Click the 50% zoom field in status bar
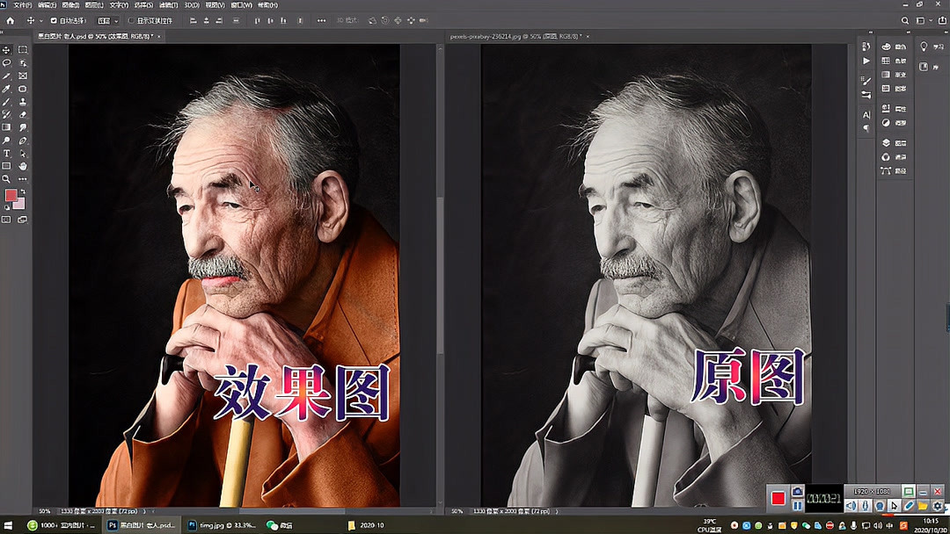The image size is (950, 534). click(x=43, y=509)
